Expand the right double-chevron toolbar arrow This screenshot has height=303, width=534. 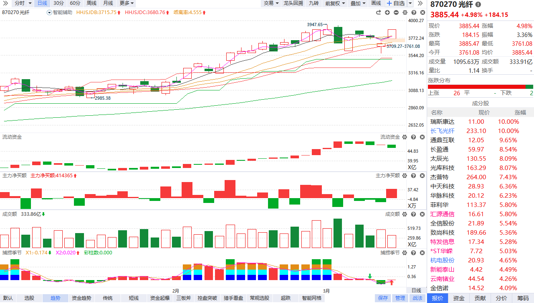pyautogui.click(x=420, y=3)
